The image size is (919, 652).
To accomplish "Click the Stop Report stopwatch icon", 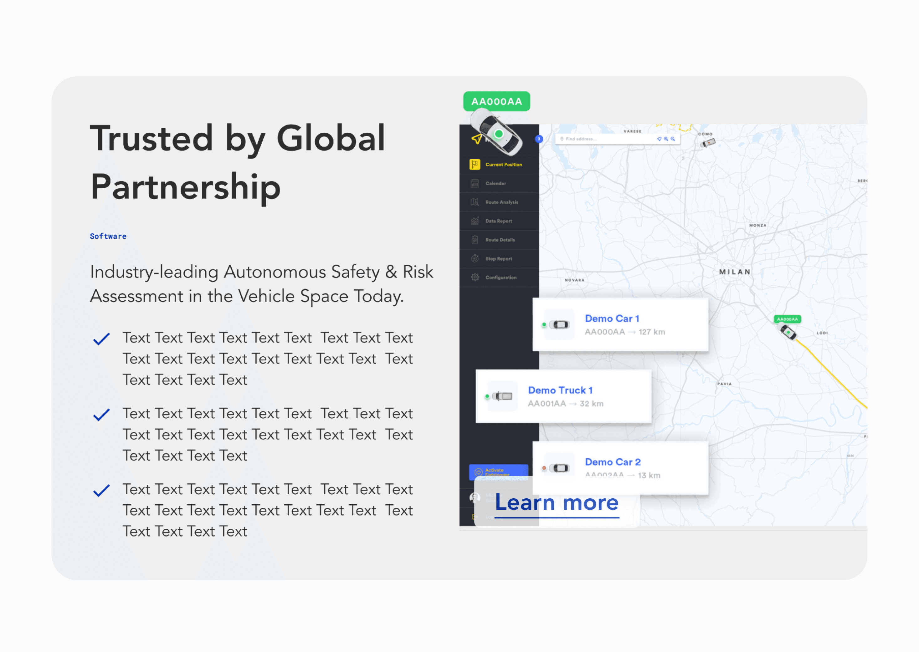I will [475, 258].
